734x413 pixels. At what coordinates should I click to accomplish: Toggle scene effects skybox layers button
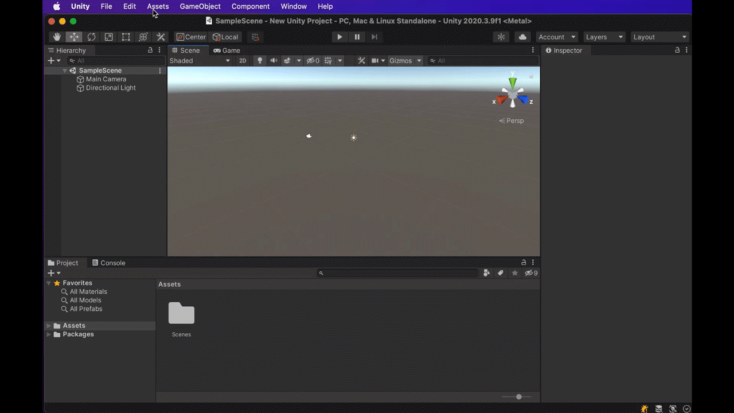[287, 61]
